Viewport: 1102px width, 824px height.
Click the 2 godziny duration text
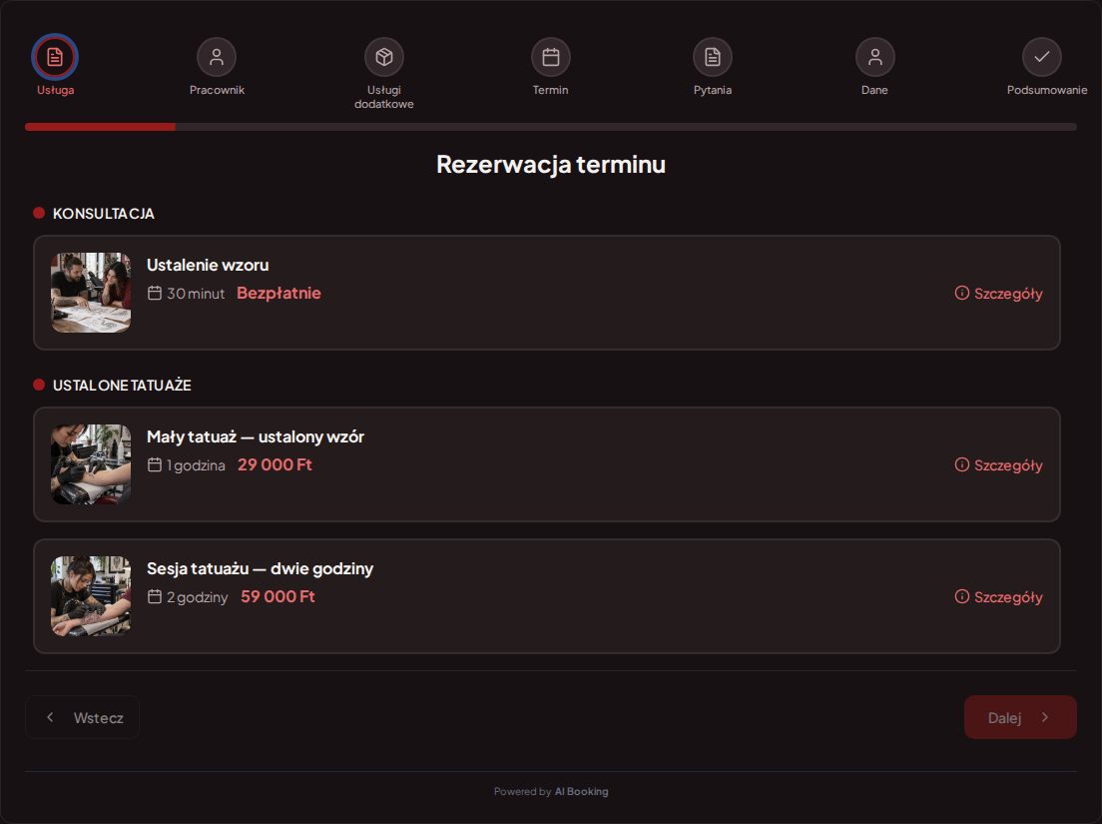(197, 597)
